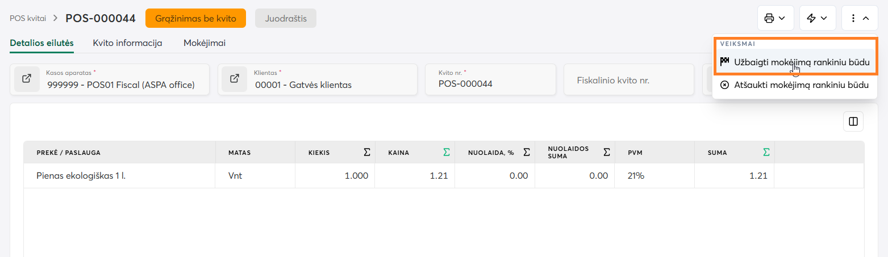
Task: Click the Fiskalinio kvito nr. field
Action: tap(628, 80)
